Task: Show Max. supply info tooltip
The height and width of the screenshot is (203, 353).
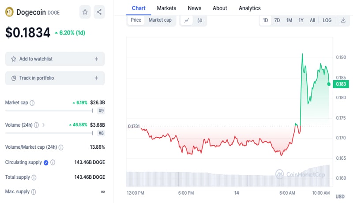Action: [34, 192]
